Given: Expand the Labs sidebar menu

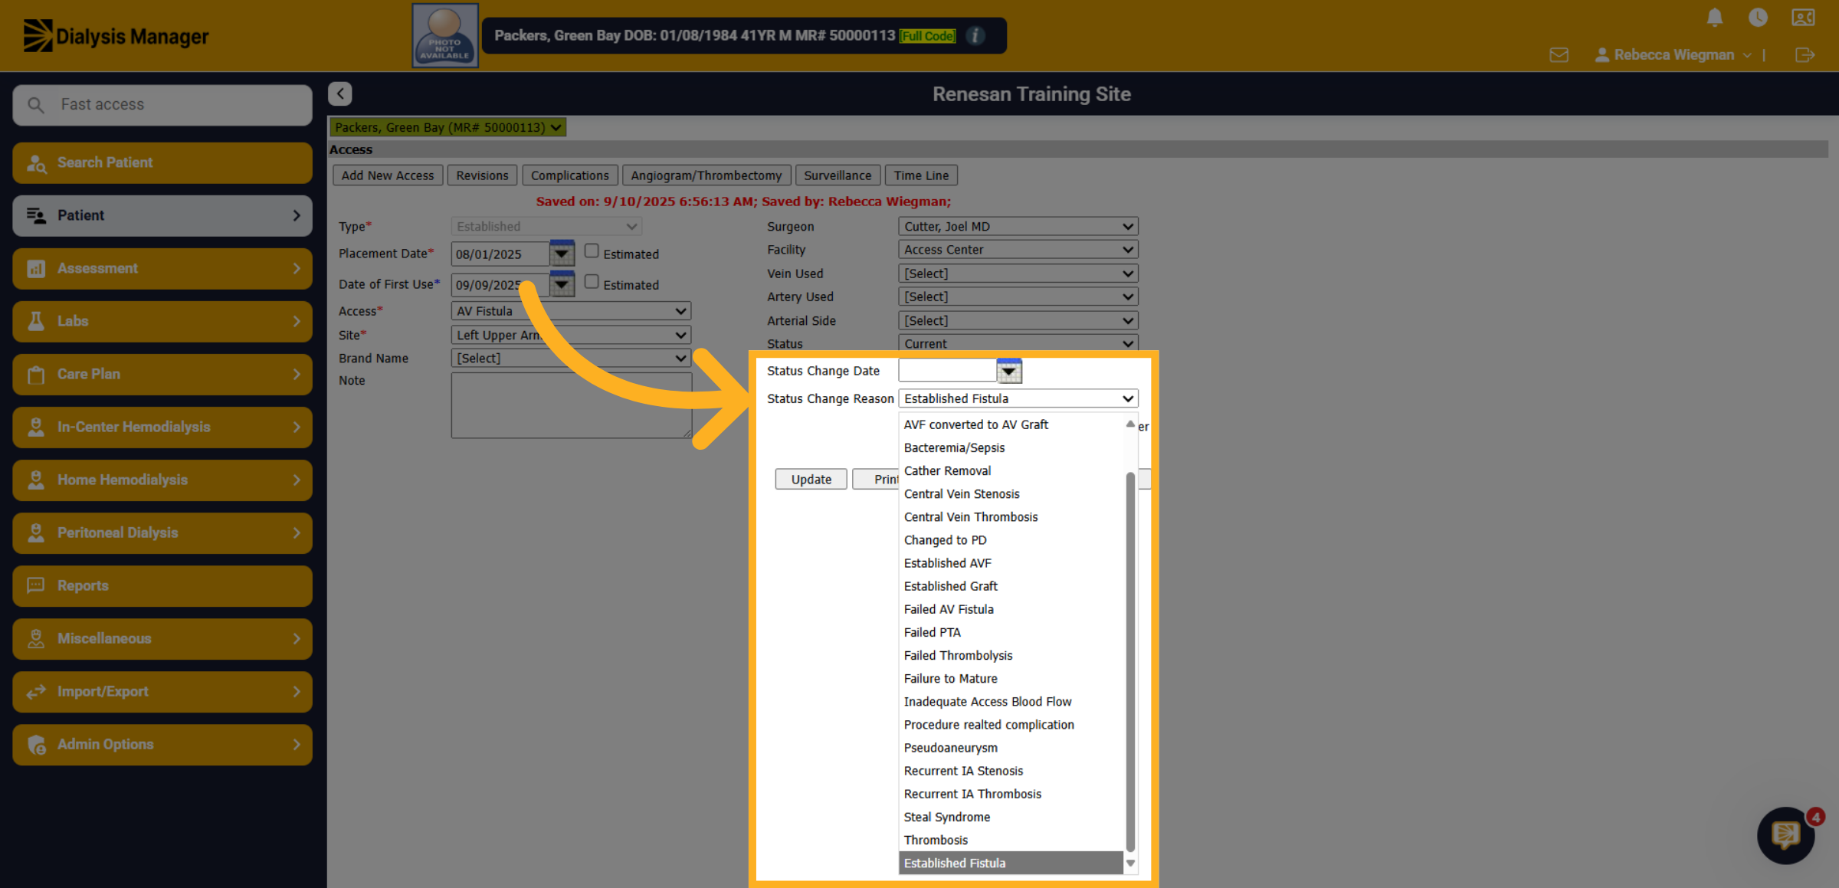Looking at the screenshot, I should (162, 321).
